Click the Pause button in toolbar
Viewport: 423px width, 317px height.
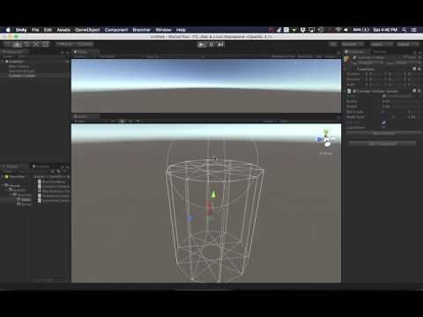point(211,45)
